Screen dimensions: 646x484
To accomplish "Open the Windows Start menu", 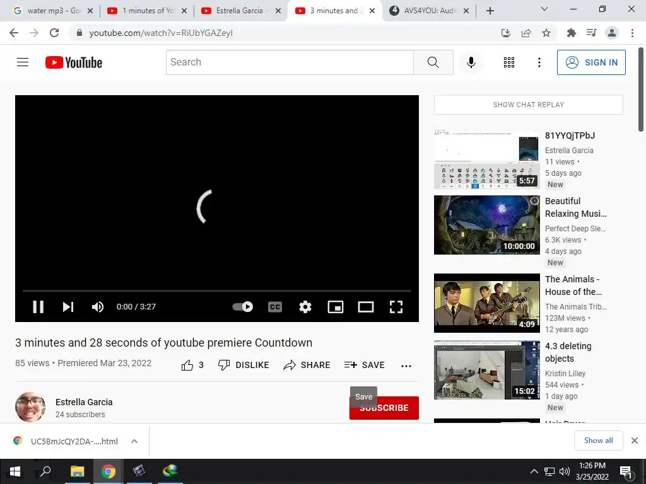I will click(15, 471).
